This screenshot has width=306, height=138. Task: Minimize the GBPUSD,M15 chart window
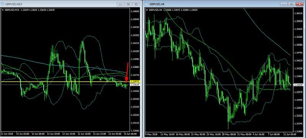[120, 4]
